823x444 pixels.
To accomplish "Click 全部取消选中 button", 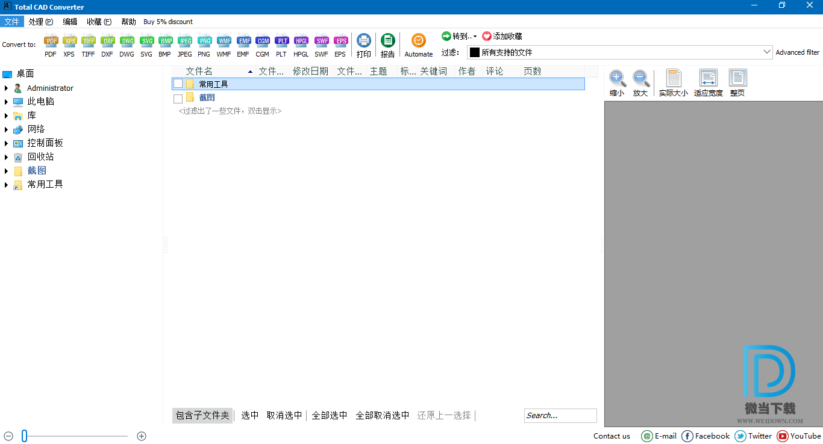I will pyautogui.click(x=383, y=415).
